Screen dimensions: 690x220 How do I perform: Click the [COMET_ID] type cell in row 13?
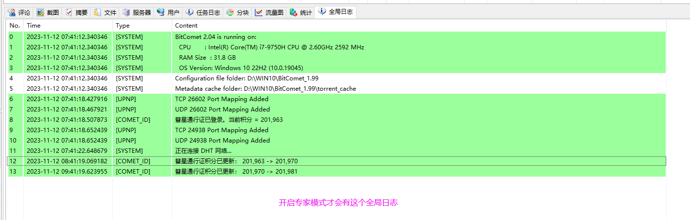click(133, 172)
